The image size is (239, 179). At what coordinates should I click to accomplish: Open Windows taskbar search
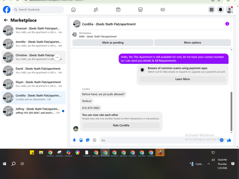pos(13,164)
